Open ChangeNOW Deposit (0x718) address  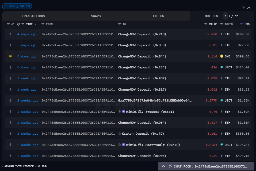[x=142, y=34]
